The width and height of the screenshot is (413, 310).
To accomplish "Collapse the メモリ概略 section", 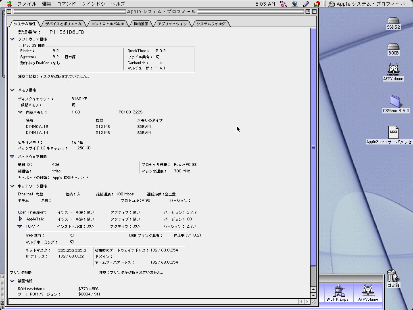I will point(12,90).
